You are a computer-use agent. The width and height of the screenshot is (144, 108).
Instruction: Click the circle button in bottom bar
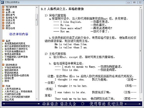point(83,104)
